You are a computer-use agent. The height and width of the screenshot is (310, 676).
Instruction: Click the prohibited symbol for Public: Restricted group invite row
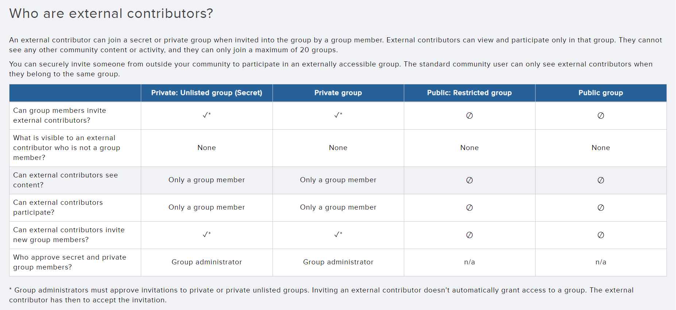pos(470,115)
